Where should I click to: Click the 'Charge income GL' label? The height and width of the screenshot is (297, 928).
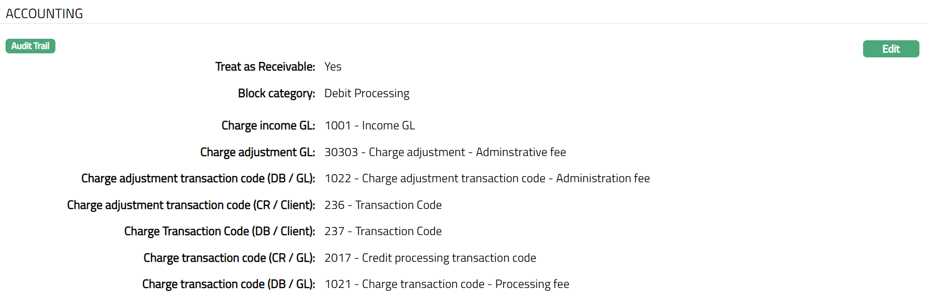pos(268,125)
